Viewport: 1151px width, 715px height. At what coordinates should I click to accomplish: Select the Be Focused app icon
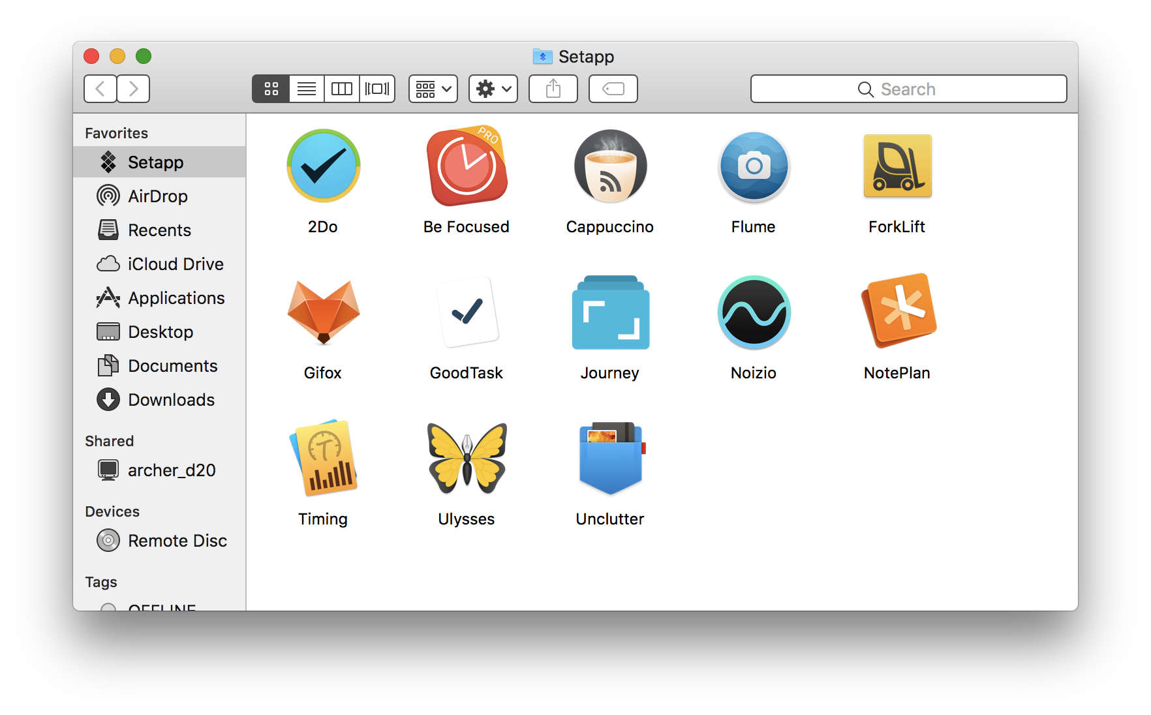(x=467, y=166)
